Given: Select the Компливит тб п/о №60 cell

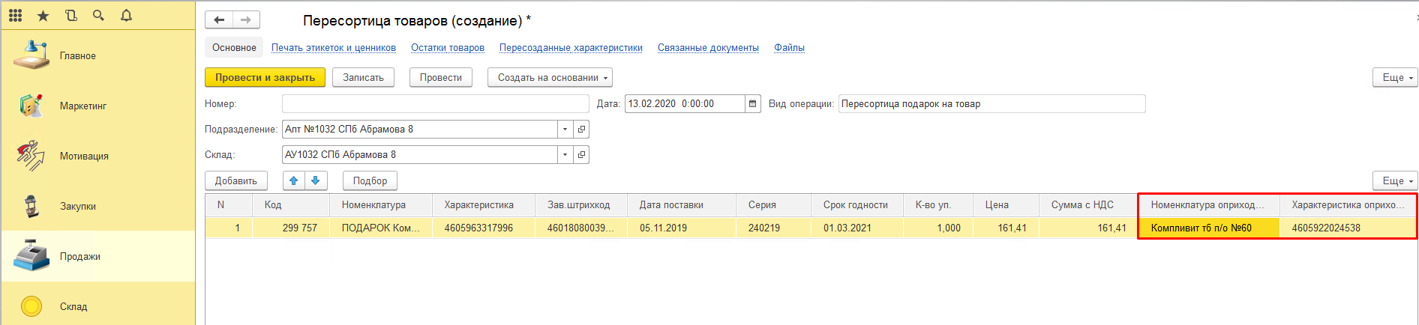Looking at the screenshot, I should [1207, 228].
